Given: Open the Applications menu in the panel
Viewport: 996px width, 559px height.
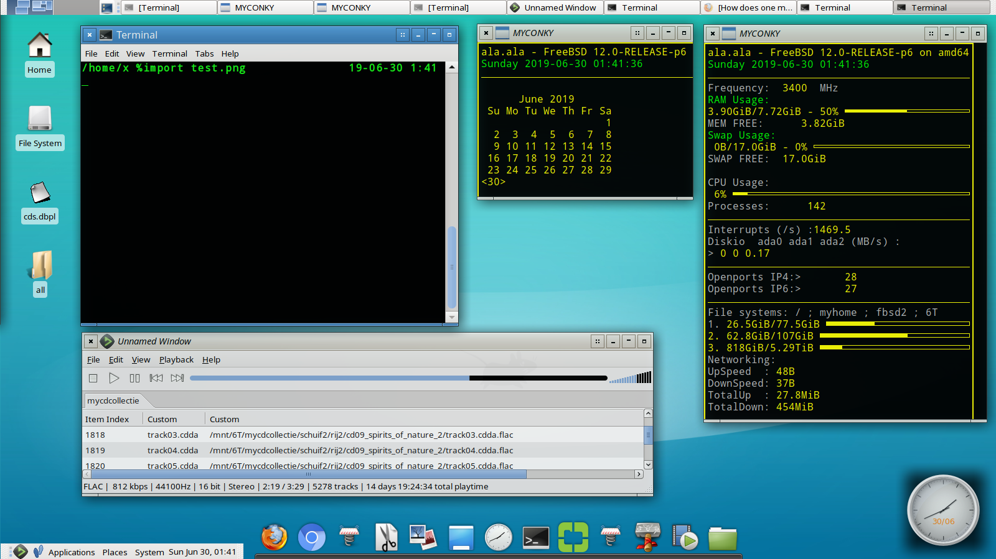Looking at the screenshot, I should (72, 552).
